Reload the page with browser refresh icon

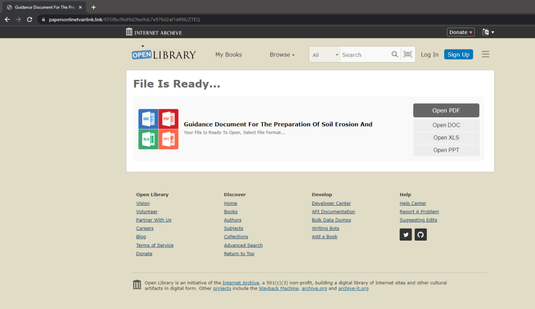point(30,19)
